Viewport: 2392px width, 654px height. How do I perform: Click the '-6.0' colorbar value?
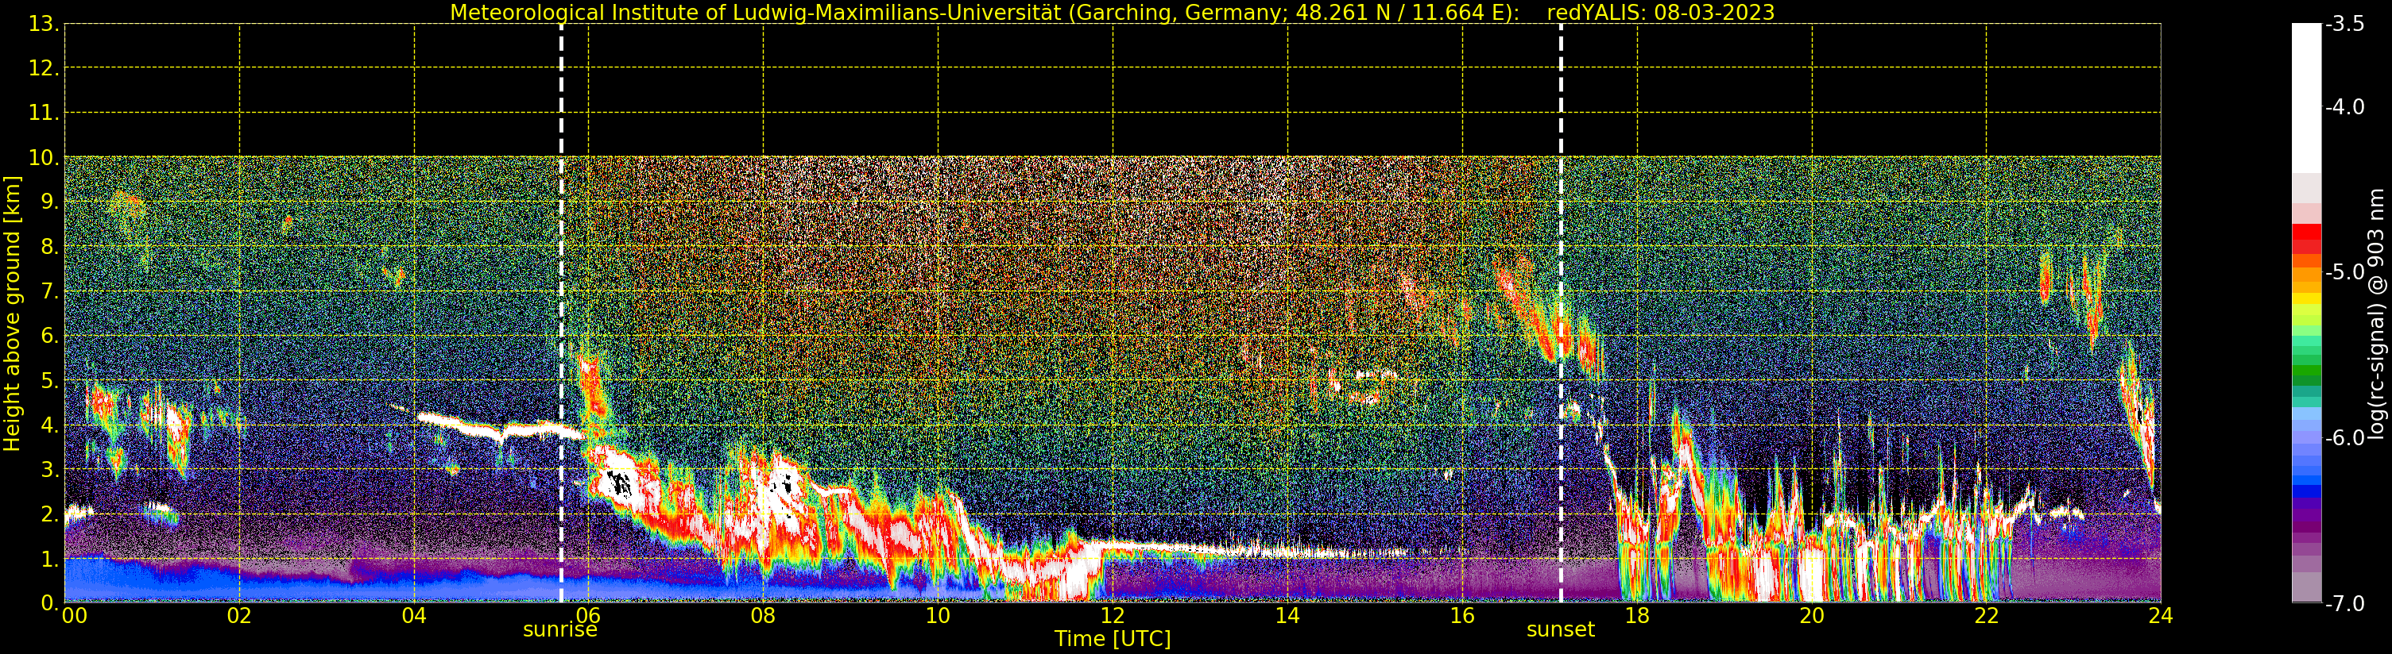point(2344,438)
